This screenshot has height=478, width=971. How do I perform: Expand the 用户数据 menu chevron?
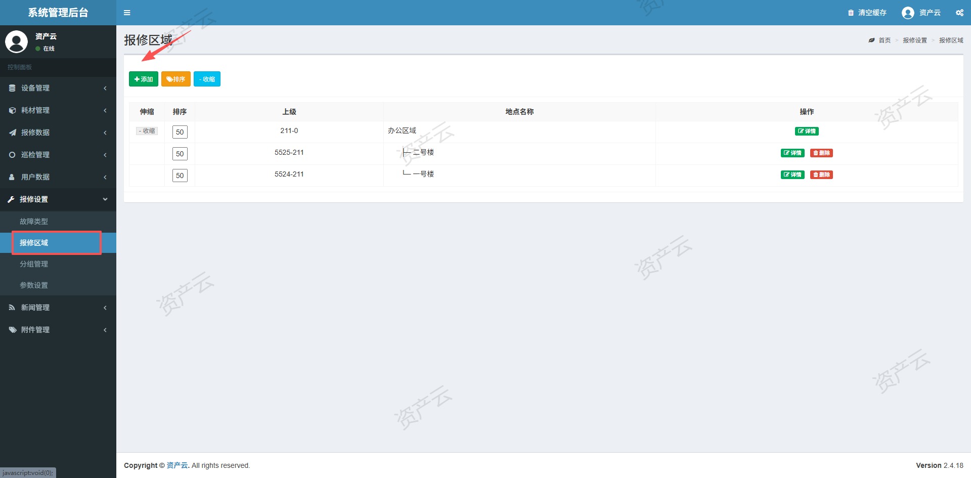(105, 177)
